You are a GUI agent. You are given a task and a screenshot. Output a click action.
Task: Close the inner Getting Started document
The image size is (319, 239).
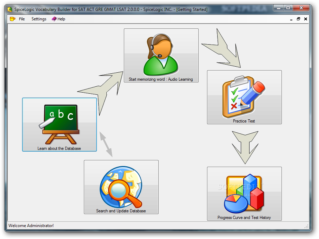pos(306,19)
